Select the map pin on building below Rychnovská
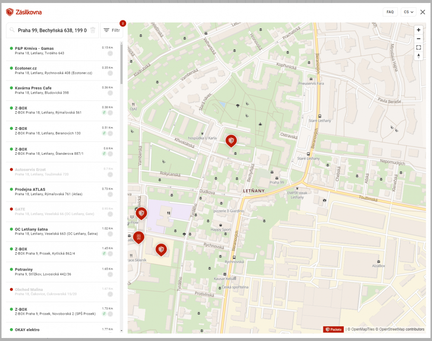 coord(161,250)
